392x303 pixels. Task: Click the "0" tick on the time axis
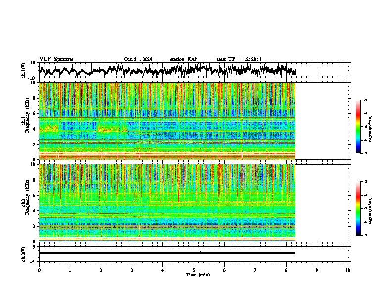39,270
